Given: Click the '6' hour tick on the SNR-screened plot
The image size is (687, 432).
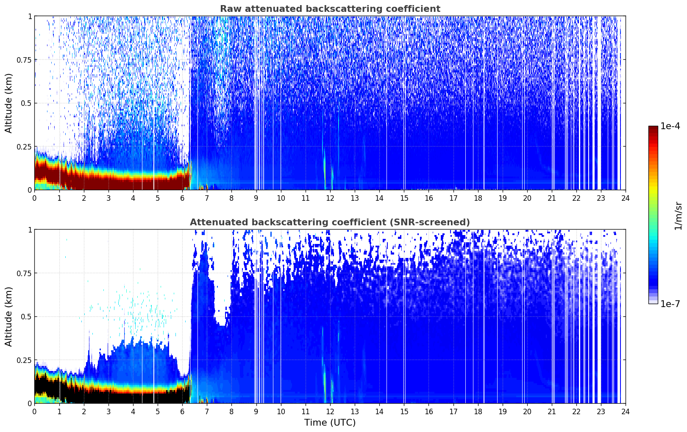Looking at the screenshot, I should [182, 411].
